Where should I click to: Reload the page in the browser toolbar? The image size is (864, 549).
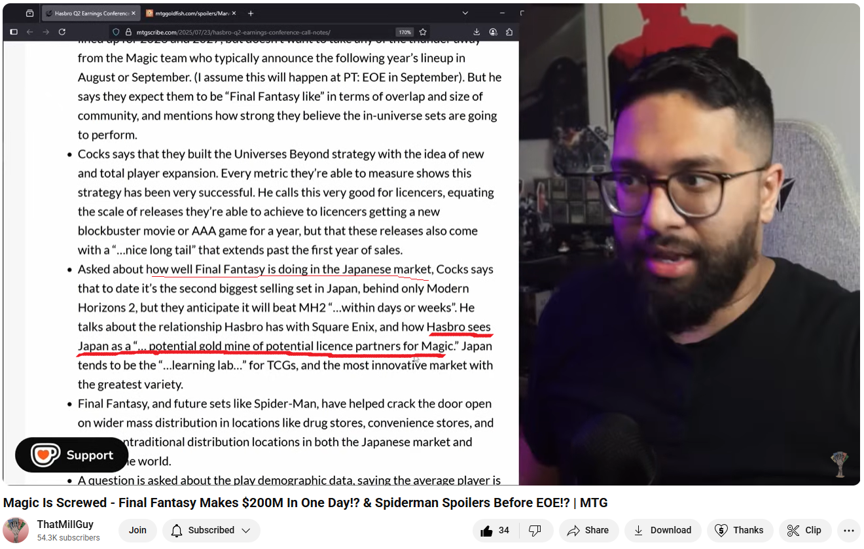point(62,31)
